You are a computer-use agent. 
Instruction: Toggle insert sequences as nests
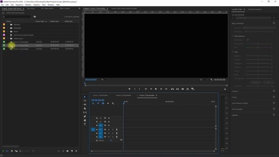click(x=93, y=103)
